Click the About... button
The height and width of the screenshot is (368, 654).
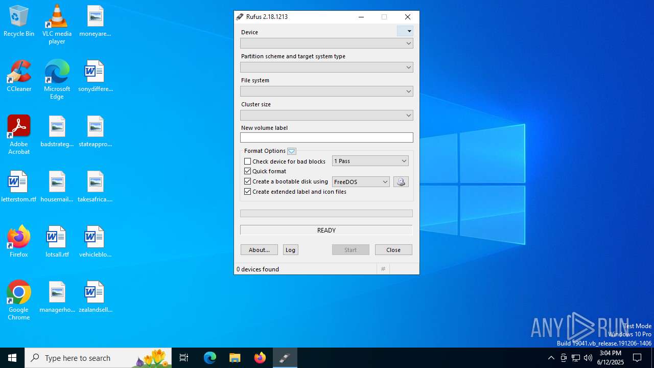pyautogui.click(x=259, y=250)
